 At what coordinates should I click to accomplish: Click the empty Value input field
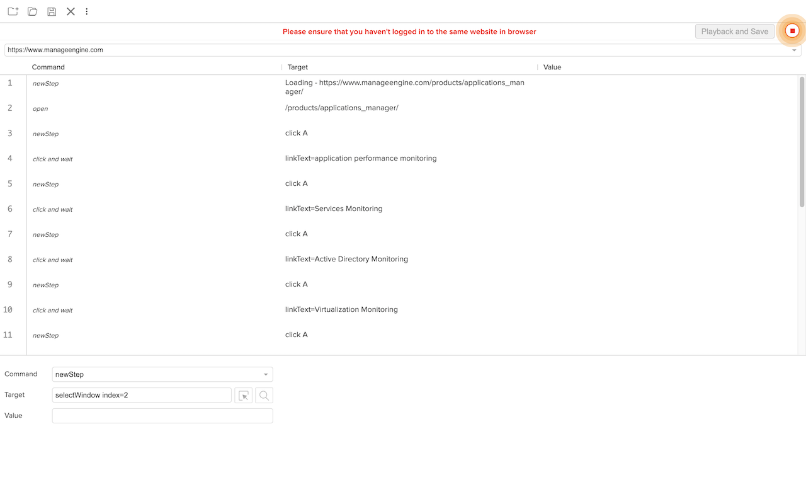(x=162, y=416)
